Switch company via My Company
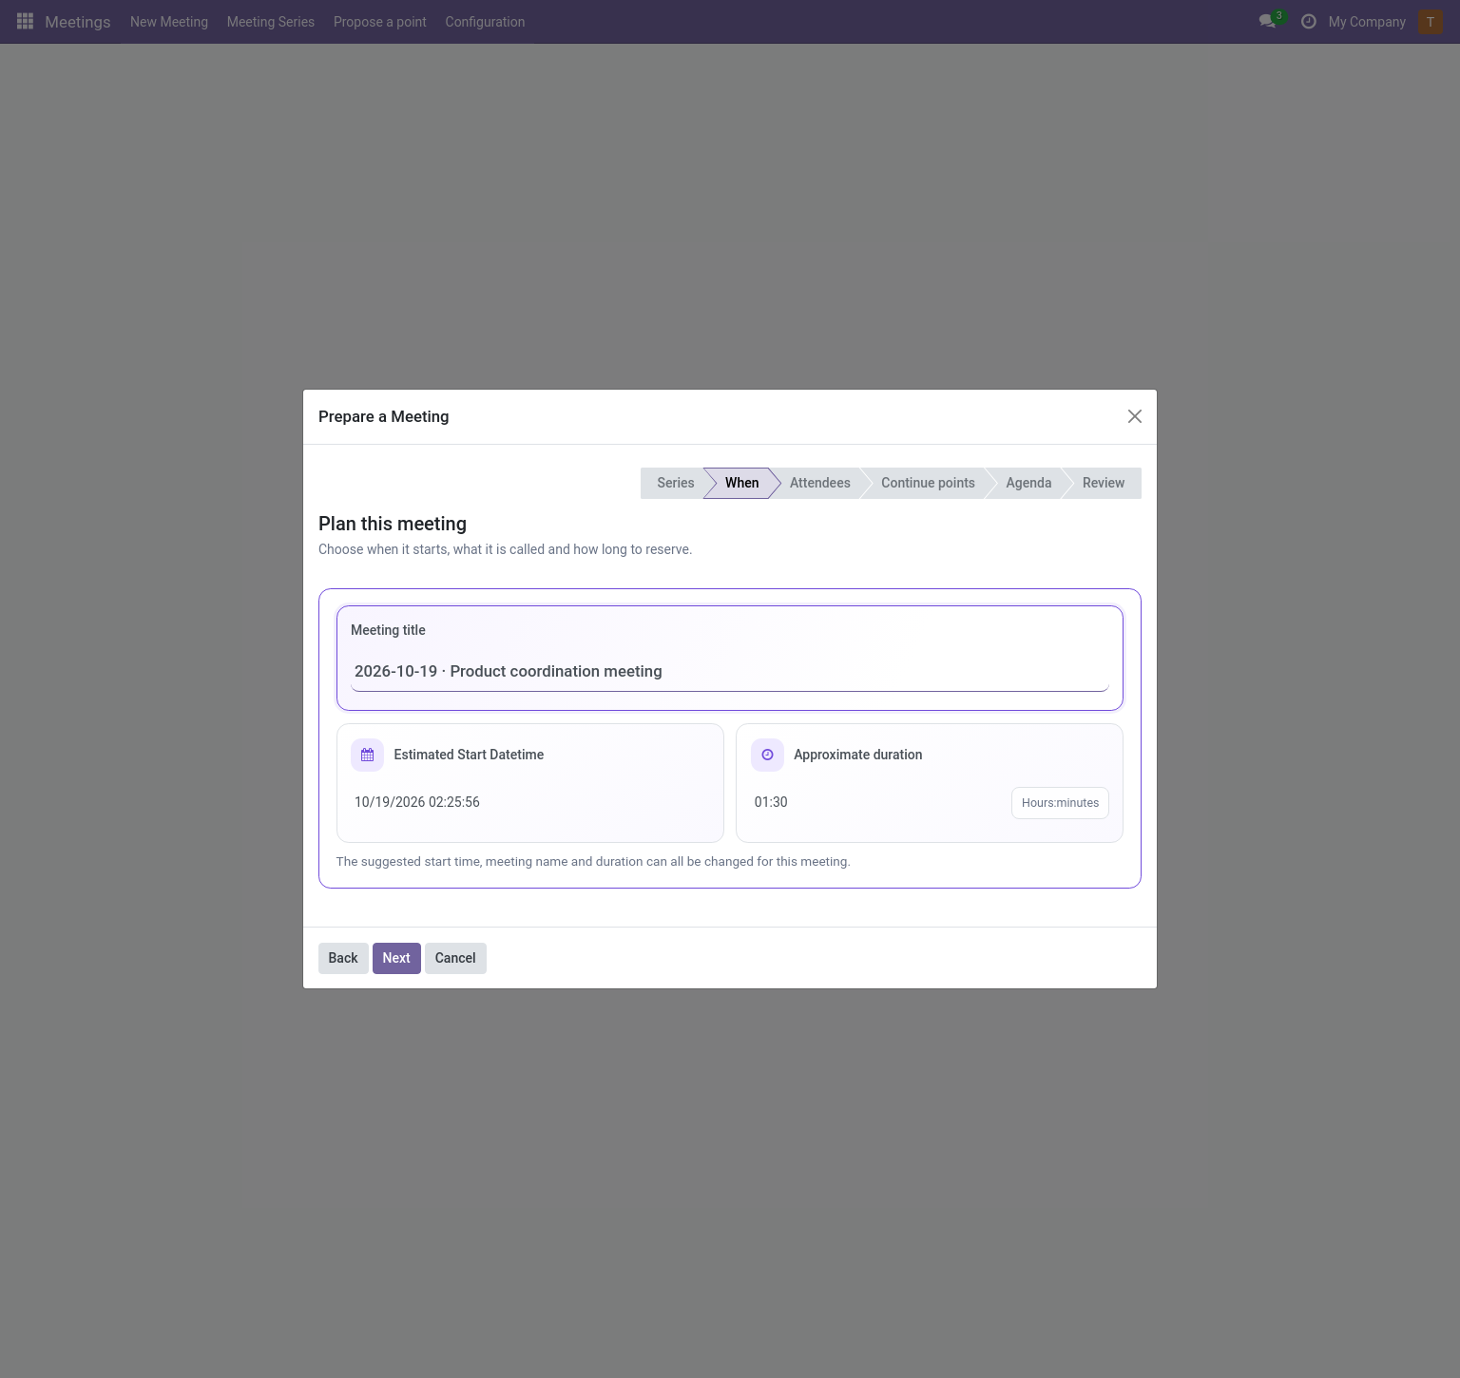Image resolution: width=1460 pixels, height=1378 pixels. 1367,22
